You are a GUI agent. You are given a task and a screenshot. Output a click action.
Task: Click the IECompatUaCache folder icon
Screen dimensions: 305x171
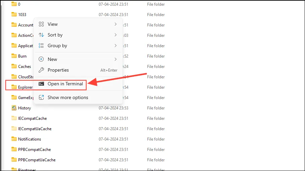pyautogui.click(x=14, y=129)
